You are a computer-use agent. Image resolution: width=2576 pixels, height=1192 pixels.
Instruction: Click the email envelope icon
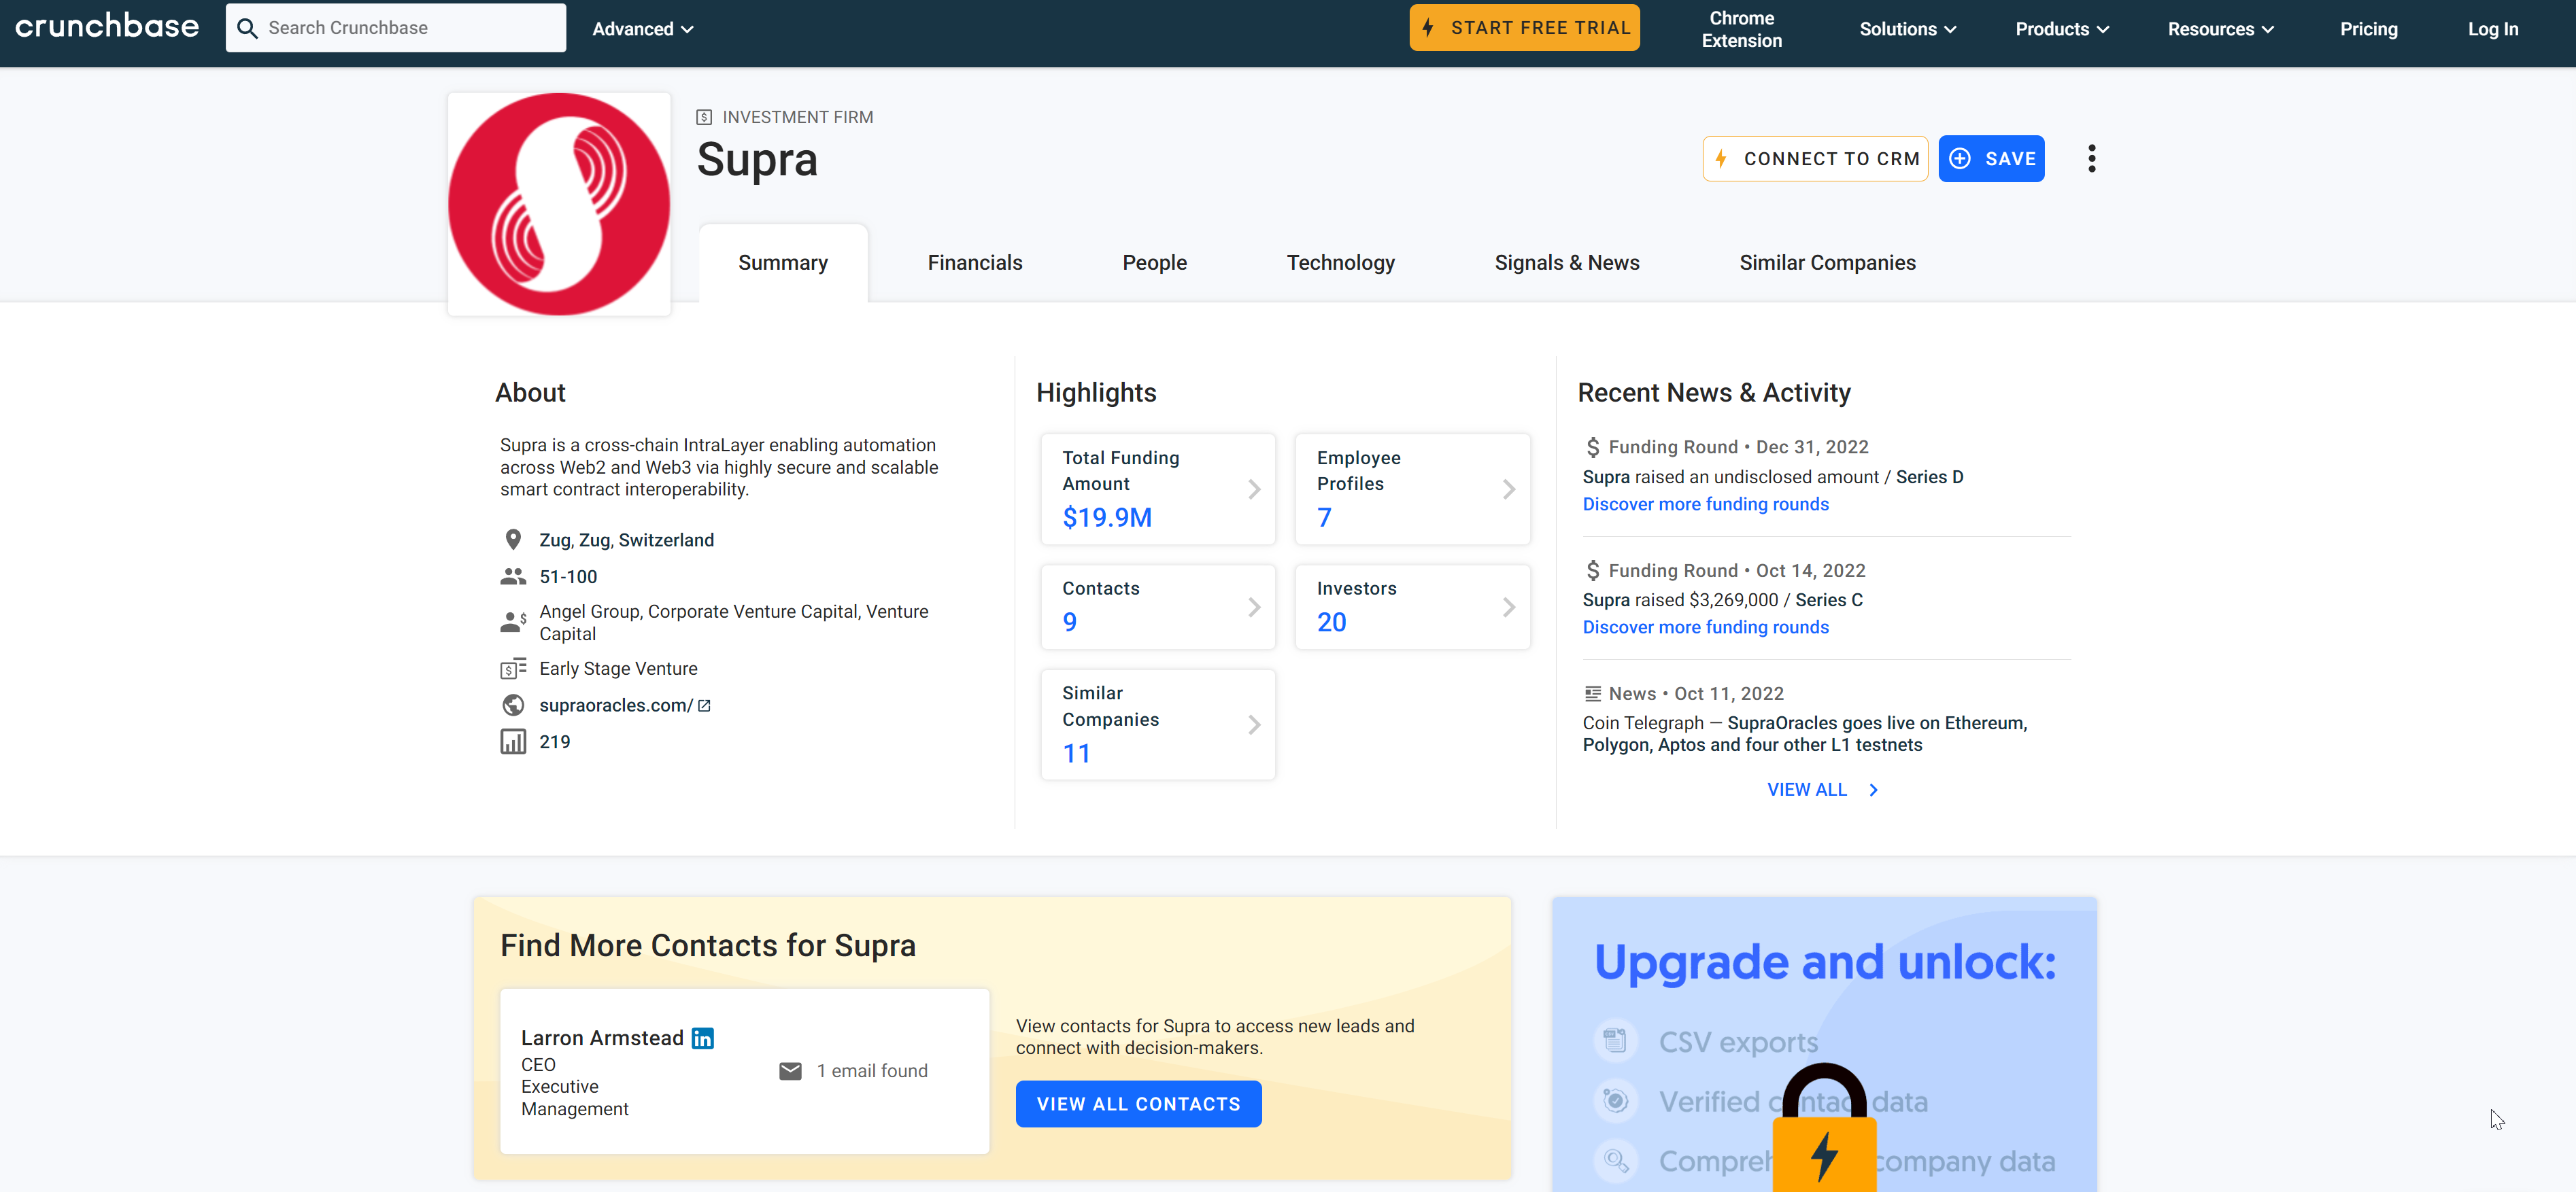tap(790, 1071)
